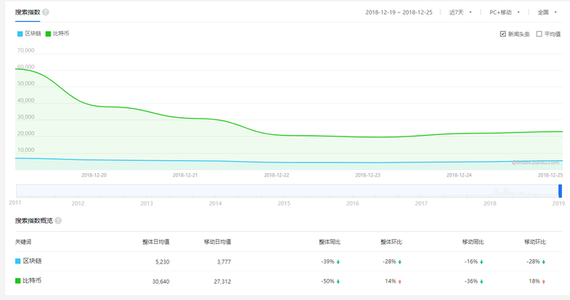Screen dimensions: 570x300
Task: Open help icon beside 搜索指数 title
Action: [46, 12]
